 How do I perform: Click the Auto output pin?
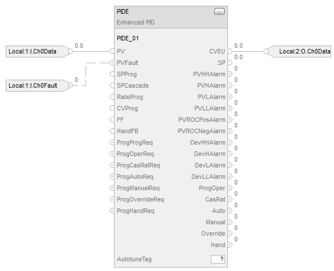tap(230, 211)
